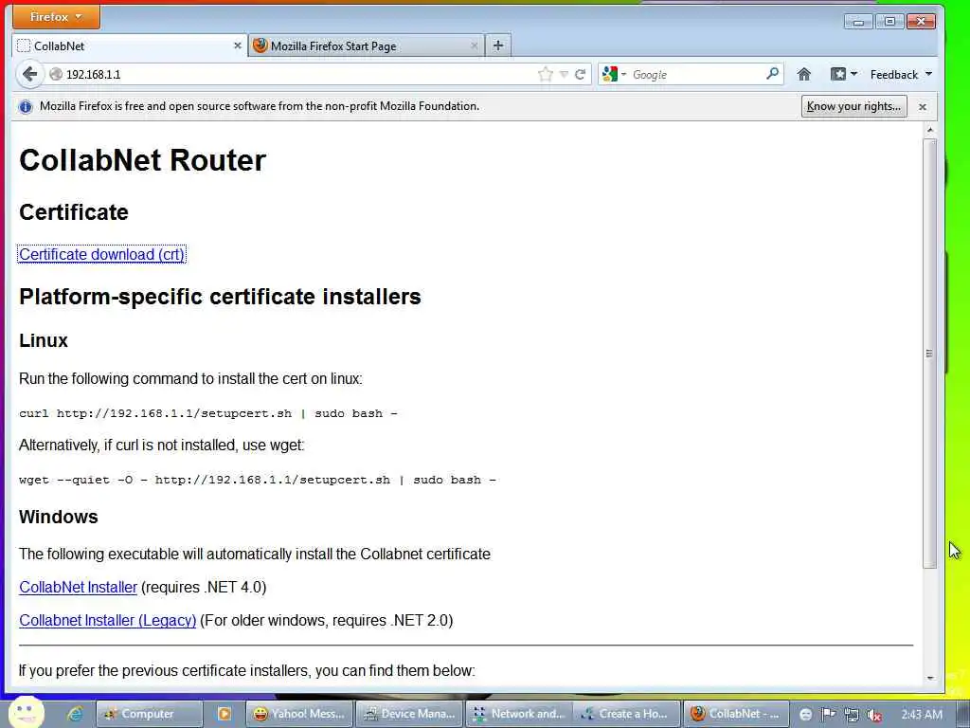Bookmark this page with the star icon

click(x=545, y=74)
